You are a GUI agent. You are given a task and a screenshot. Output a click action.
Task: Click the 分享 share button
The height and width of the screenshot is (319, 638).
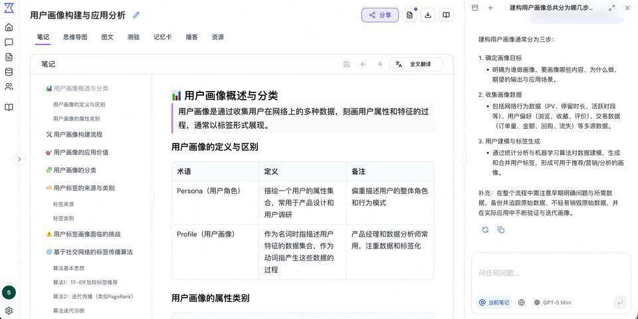[x=380, y=15]
